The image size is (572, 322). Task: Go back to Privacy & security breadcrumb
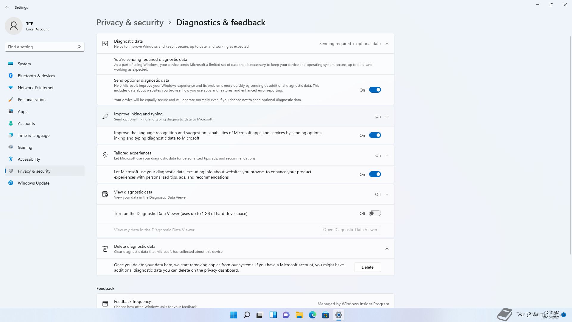[130, 22]
